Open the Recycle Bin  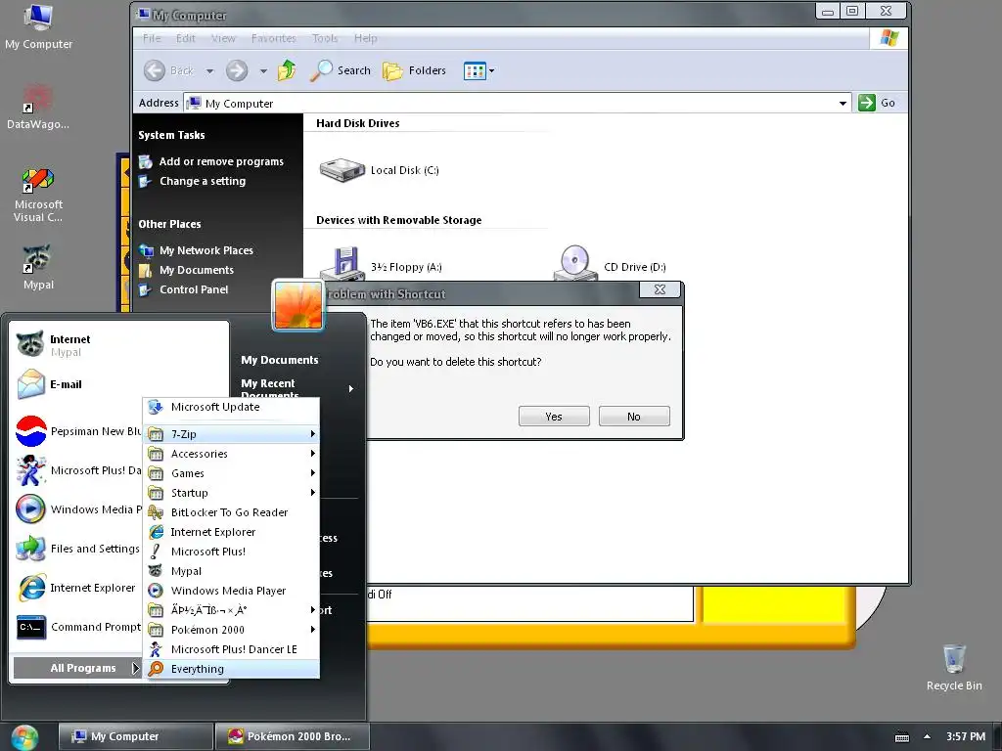[x=953, y=668]
